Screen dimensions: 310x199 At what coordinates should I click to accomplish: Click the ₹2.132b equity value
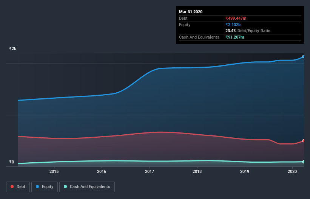pyautogui.click(x=233, y=25)
